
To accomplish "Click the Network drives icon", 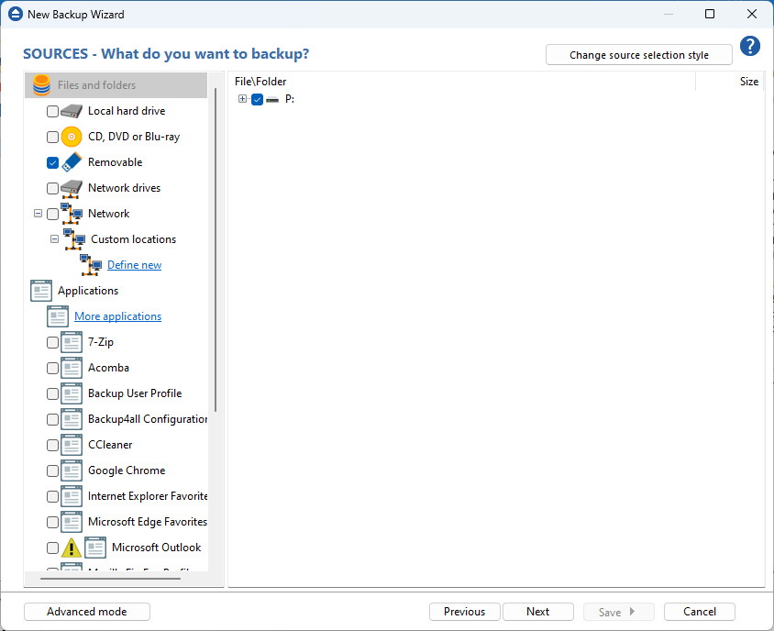I will click(72, 188).
